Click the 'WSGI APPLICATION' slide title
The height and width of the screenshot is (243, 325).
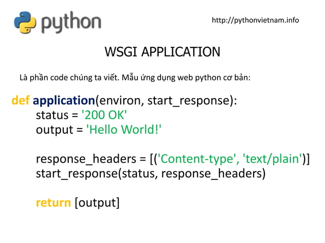pos(163,52)
